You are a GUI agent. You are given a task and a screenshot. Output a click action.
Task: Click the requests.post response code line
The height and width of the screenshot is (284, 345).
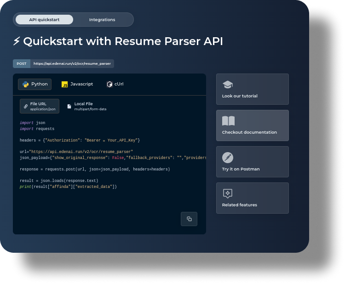click(95, 169)
